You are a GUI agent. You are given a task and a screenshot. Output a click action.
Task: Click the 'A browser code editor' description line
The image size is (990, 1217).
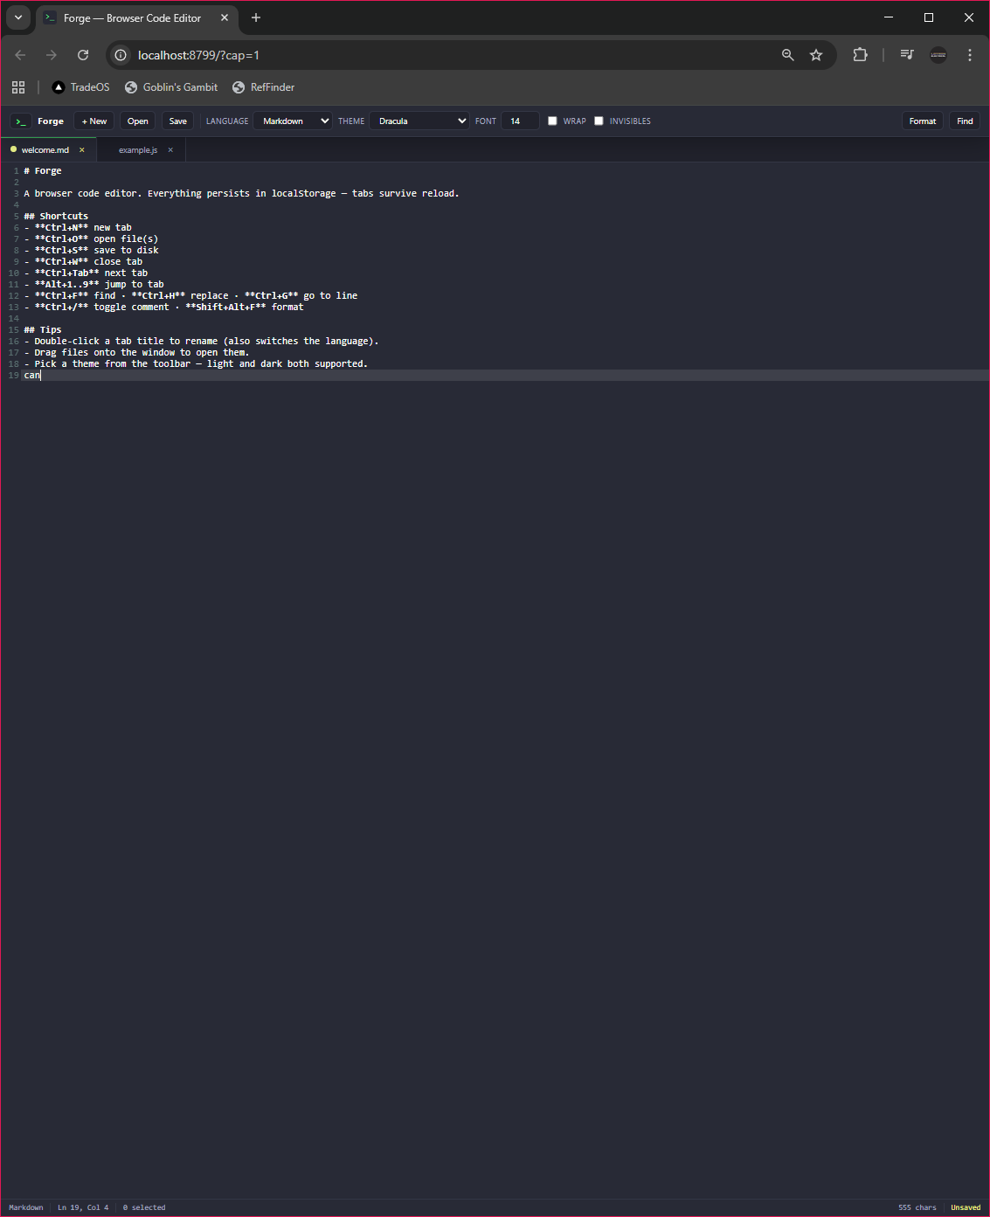[241, 193]
